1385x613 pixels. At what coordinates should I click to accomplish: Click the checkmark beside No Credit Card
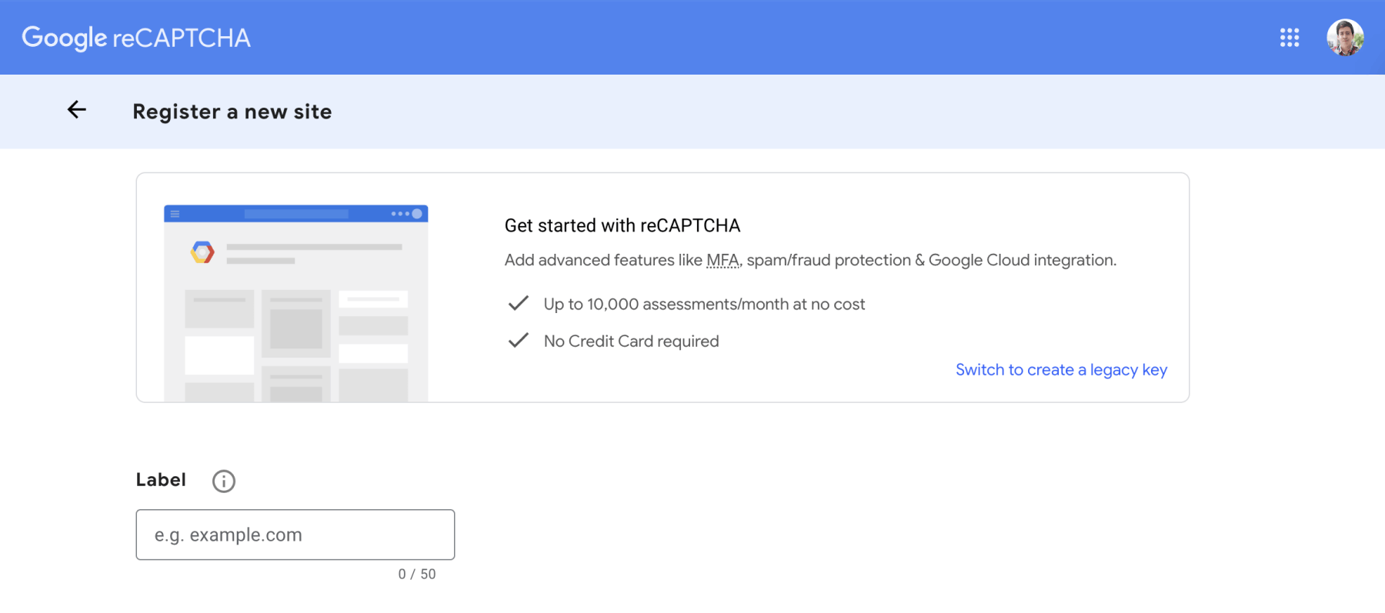[519, 340]
